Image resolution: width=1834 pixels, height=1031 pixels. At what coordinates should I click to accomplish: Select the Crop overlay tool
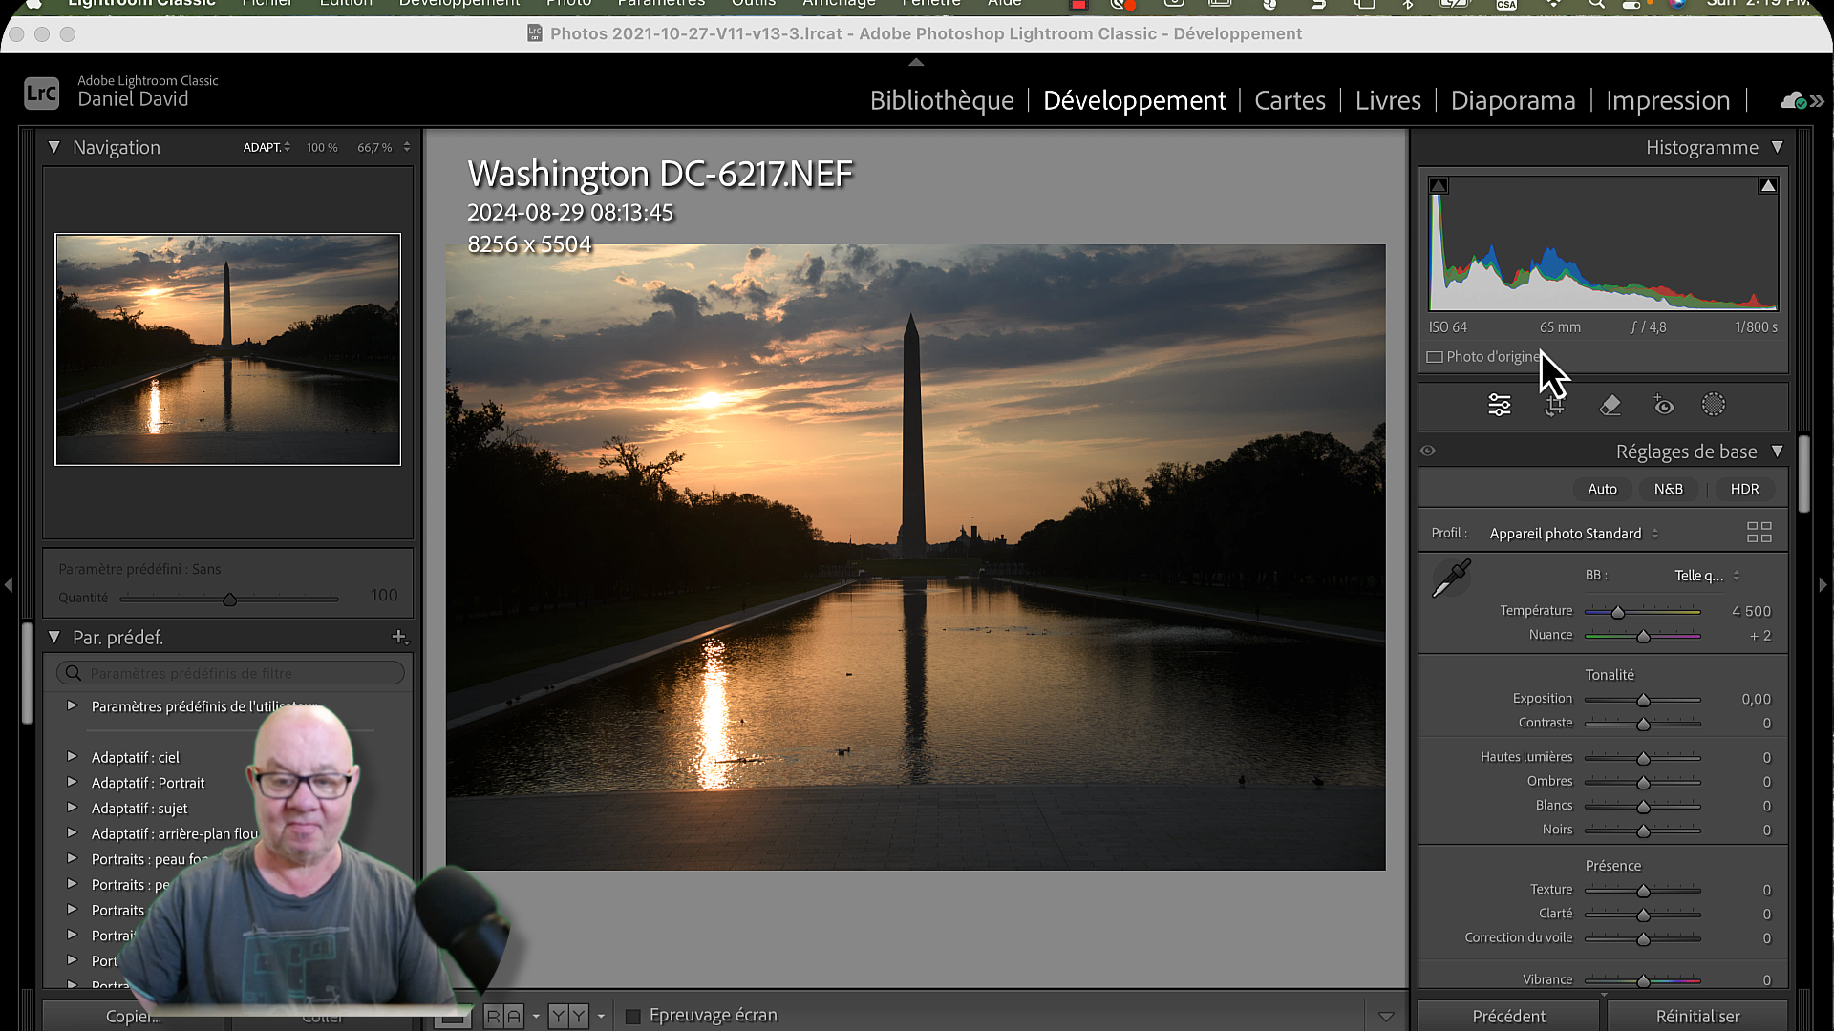click(x=1555, y=406)
